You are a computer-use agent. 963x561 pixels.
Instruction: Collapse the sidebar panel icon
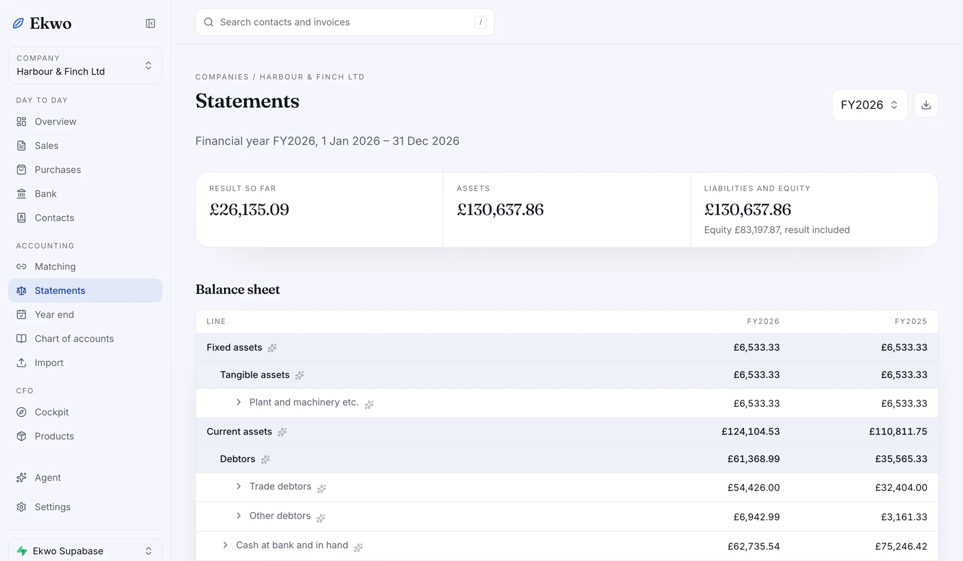tap(150, 23)
